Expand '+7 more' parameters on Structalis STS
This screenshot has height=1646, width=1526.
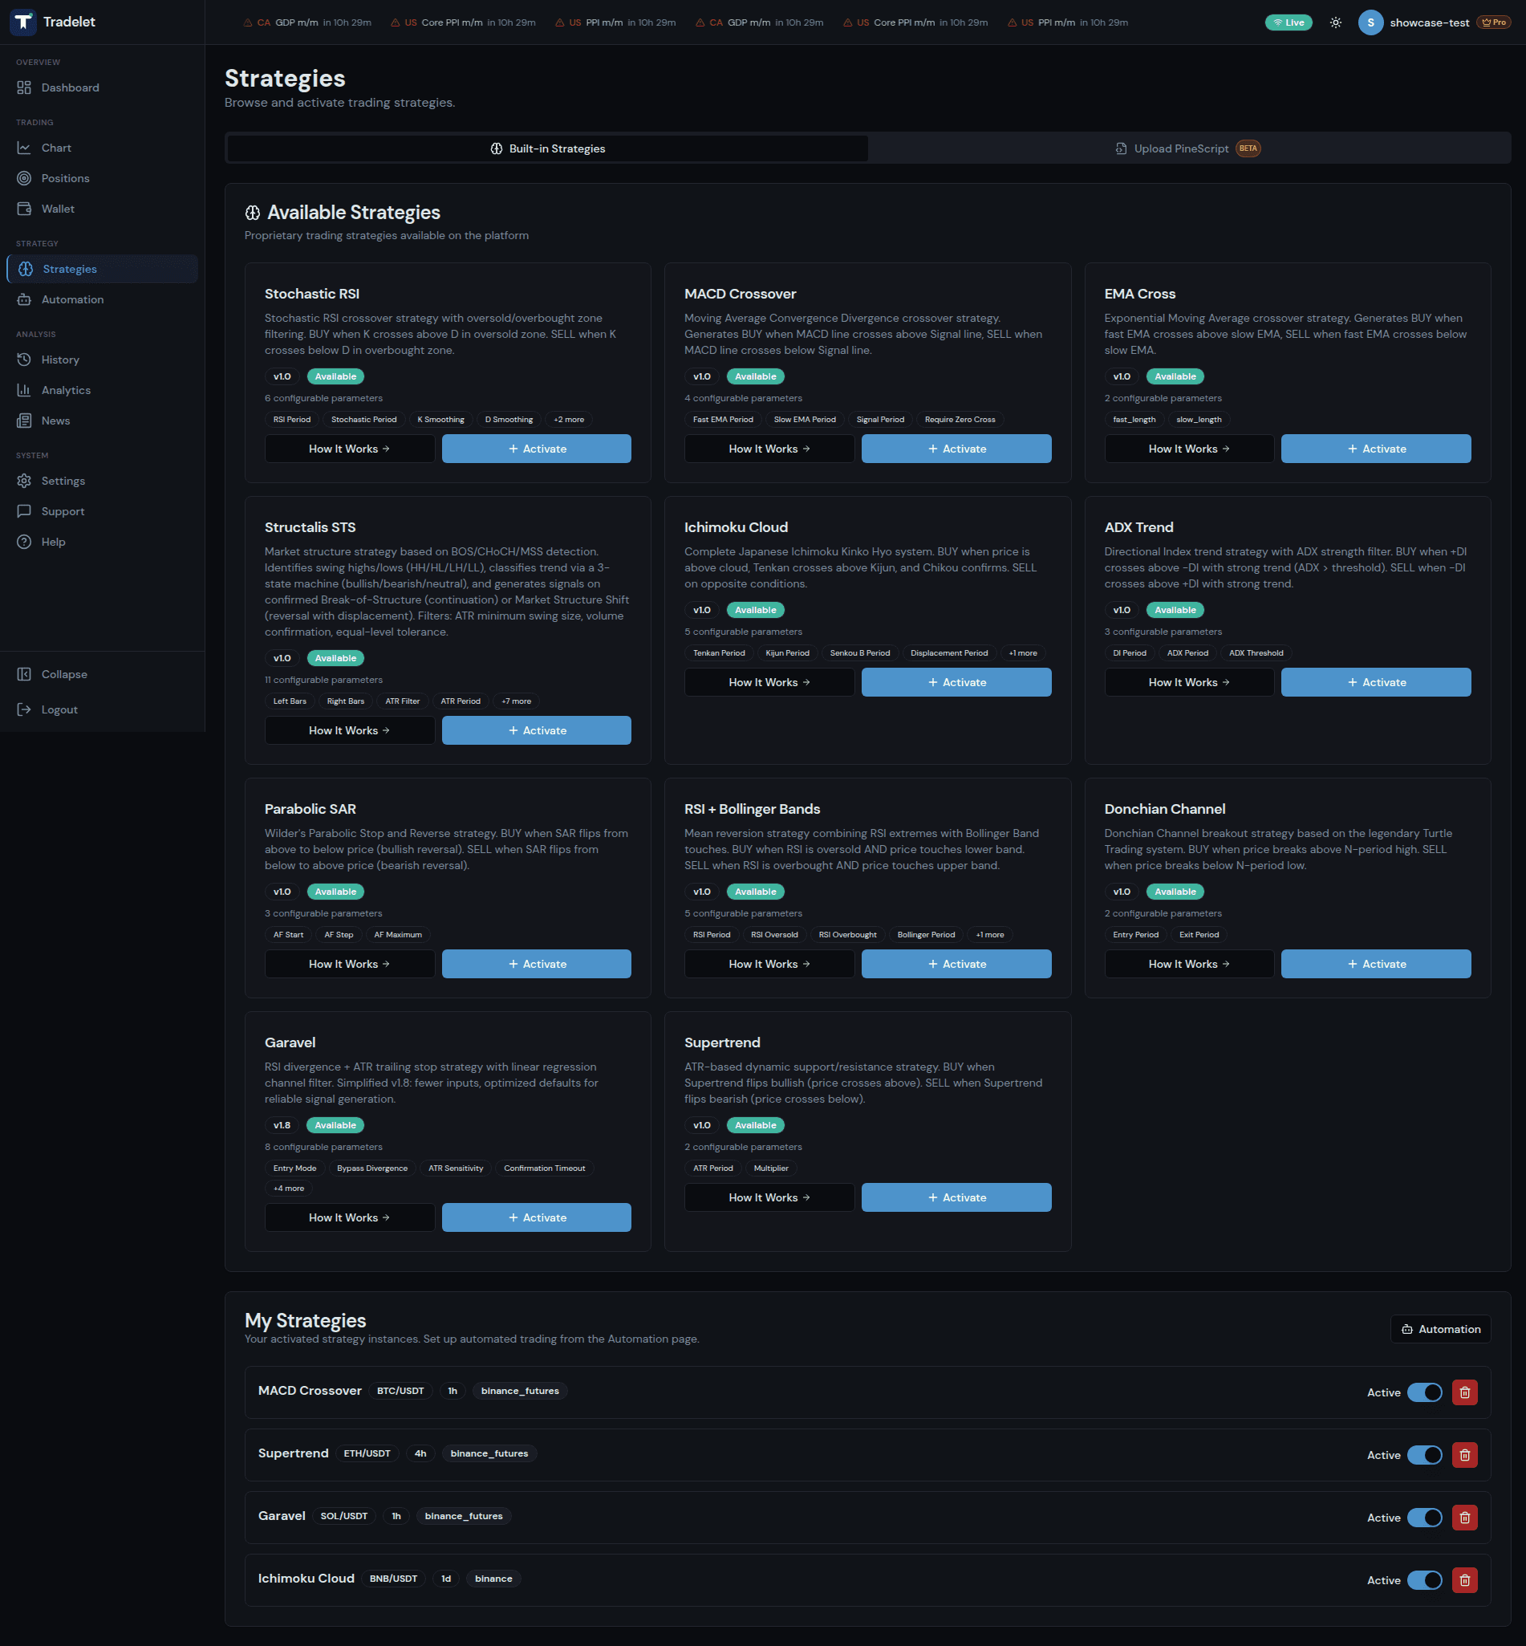pos(515,701)
